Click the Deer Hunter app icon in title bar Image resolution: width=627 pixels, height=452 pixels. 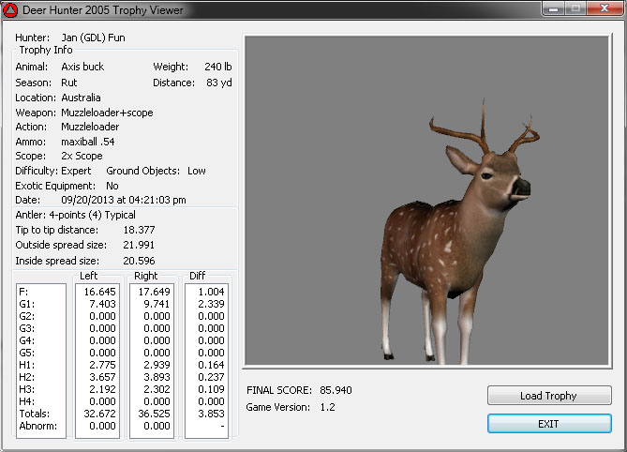[x=10, y=10]
